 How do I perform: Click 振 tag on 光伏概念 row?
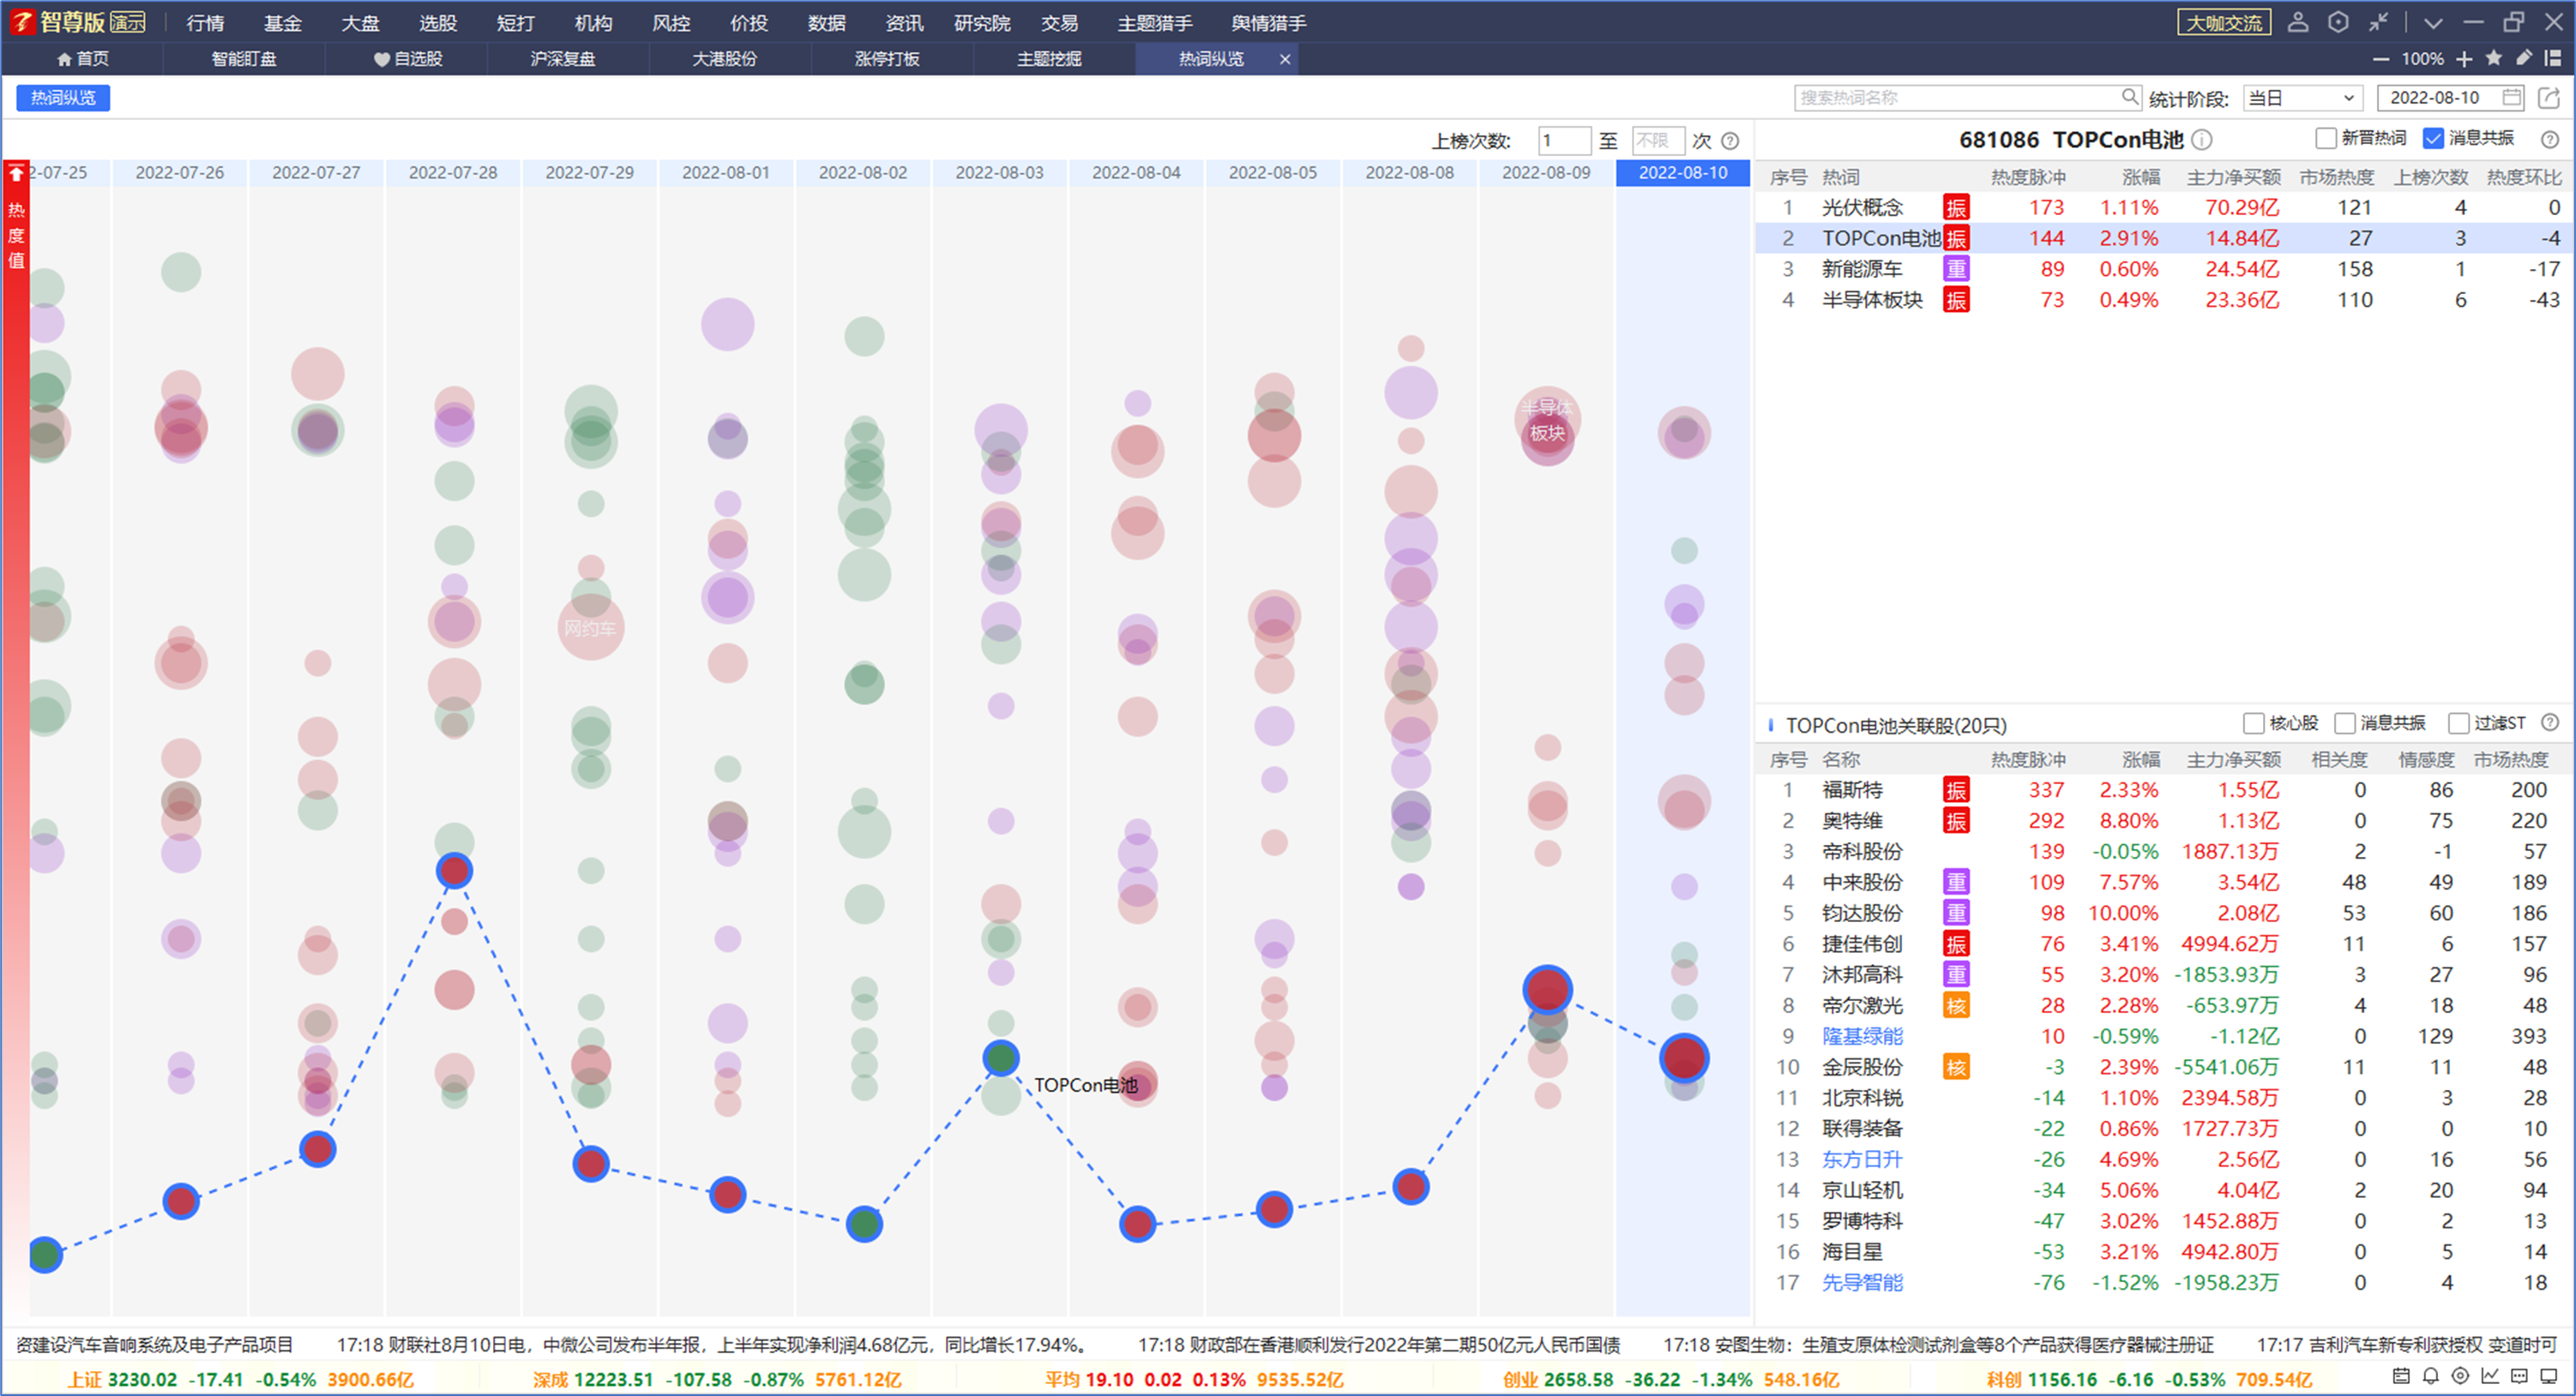click(1956, 208)
